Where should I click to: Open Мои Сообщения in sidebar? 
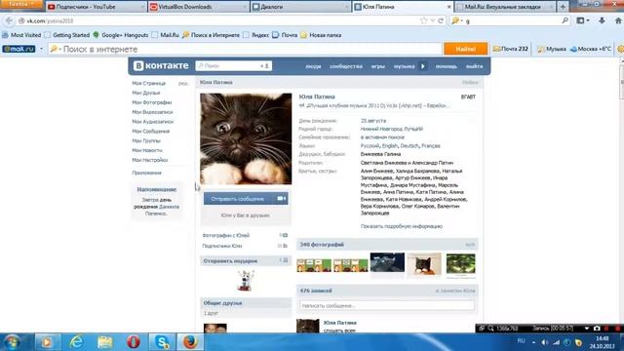[x=151, y=131]
